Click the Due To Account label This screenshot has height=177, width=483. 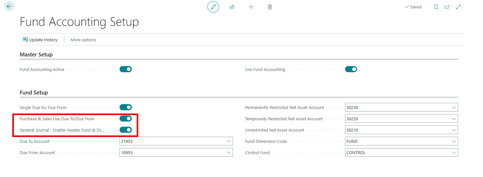(x=35, y=141)
